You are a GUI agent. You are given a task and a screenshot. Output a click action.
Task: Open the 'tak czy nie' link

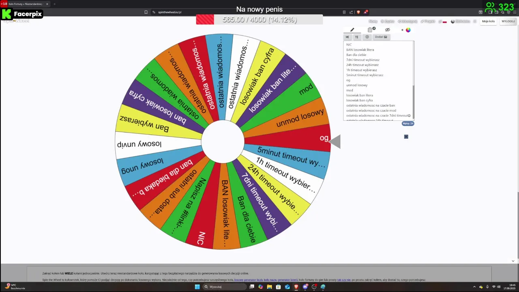[344, 280]
